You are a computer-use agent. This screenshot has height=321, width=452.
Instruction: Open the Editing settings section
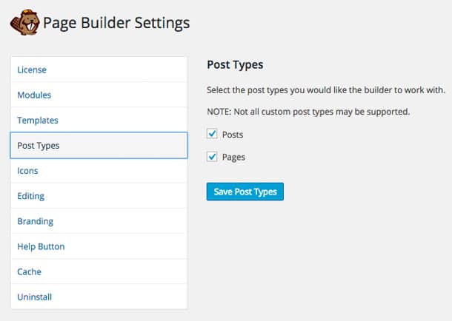pos(99,196)
